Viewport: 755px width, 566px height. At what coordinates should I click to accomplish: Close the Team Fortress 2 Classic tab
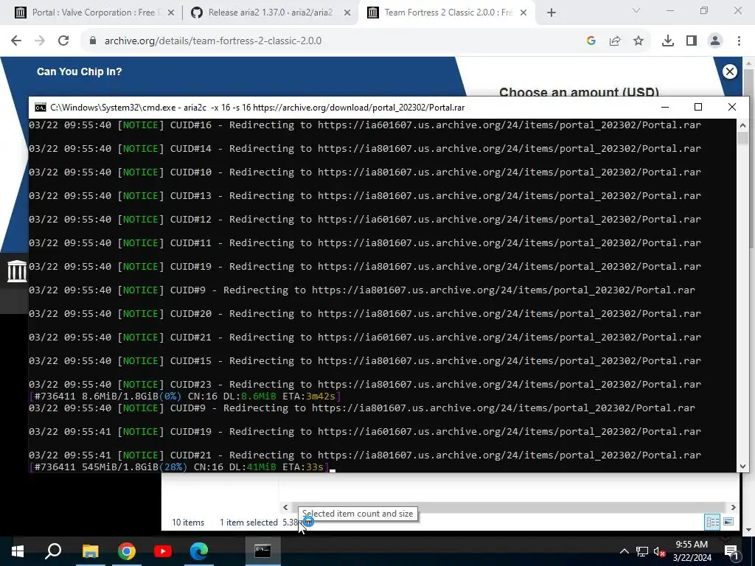tap(523, 13)
